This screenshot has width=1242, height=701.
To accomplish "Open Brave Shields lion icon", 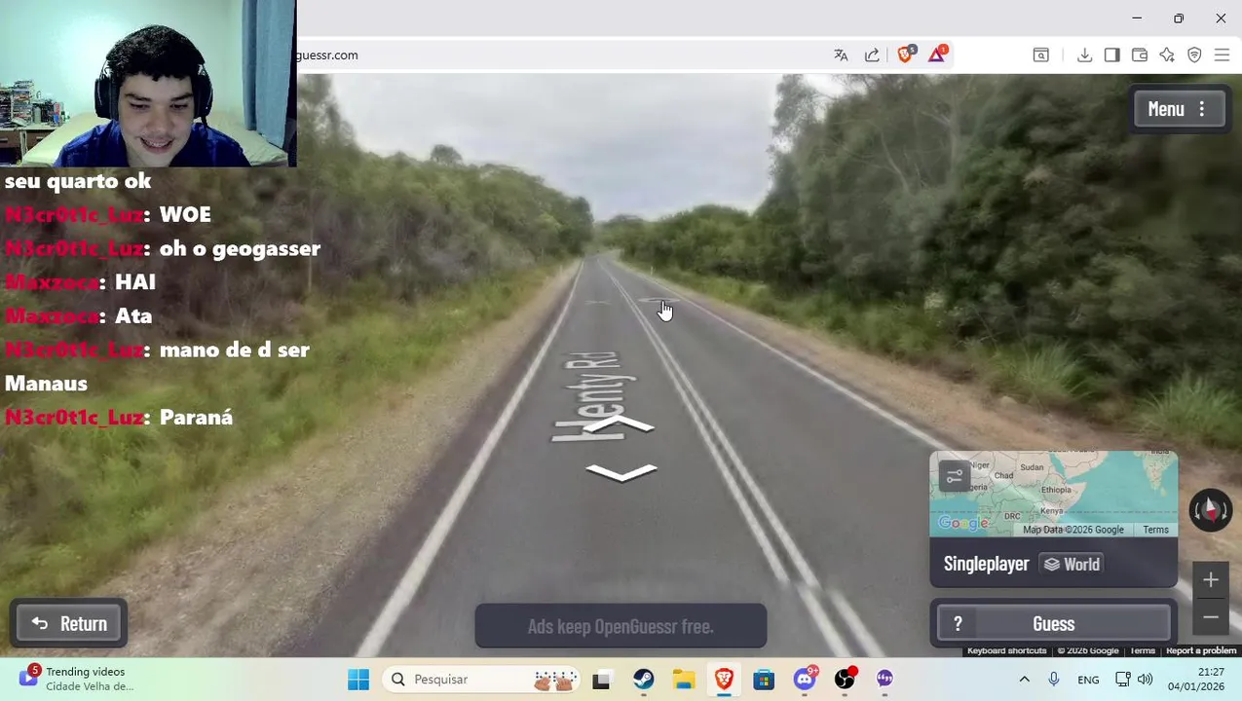I will (x=906, y=55).
